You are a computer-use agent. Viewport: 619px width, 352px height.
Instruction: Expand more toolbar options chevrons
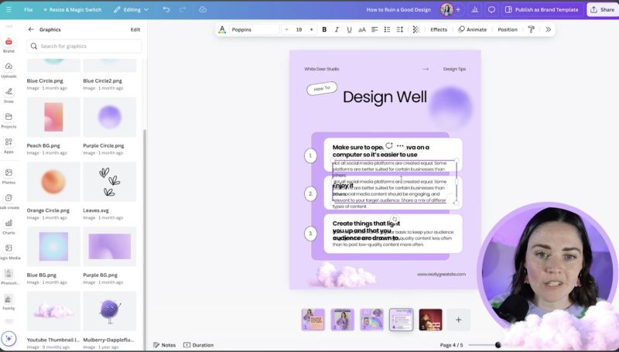(x=548, y=29)
